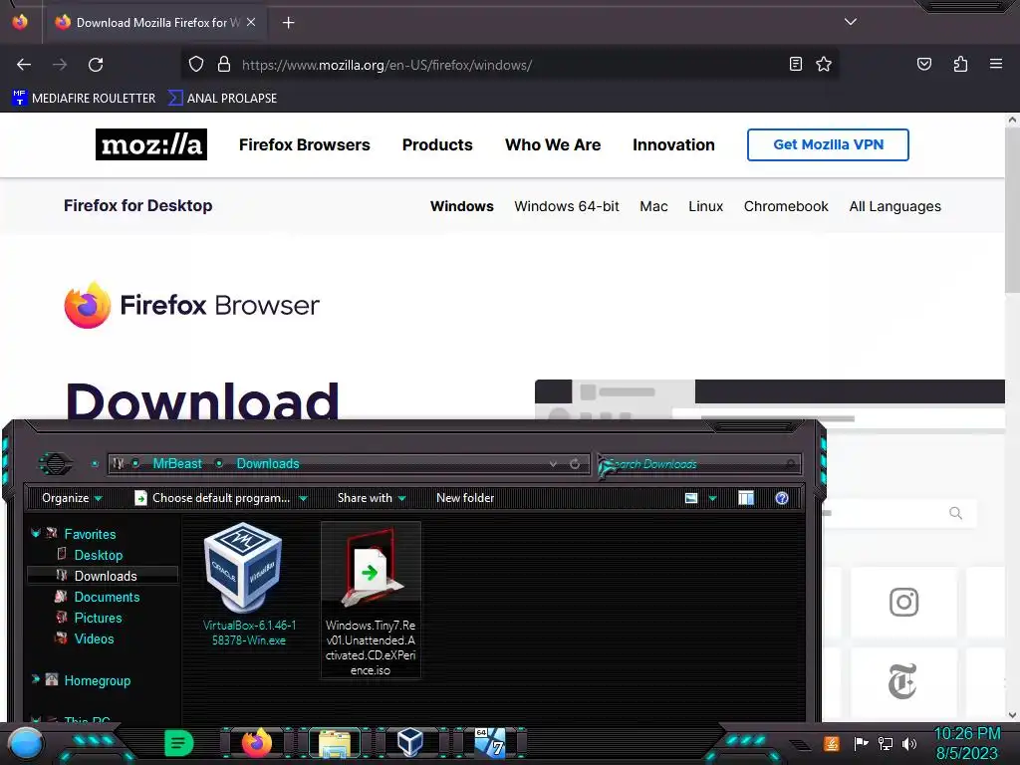Open the Products menu
1020x765 pixels.
(437, 144)
